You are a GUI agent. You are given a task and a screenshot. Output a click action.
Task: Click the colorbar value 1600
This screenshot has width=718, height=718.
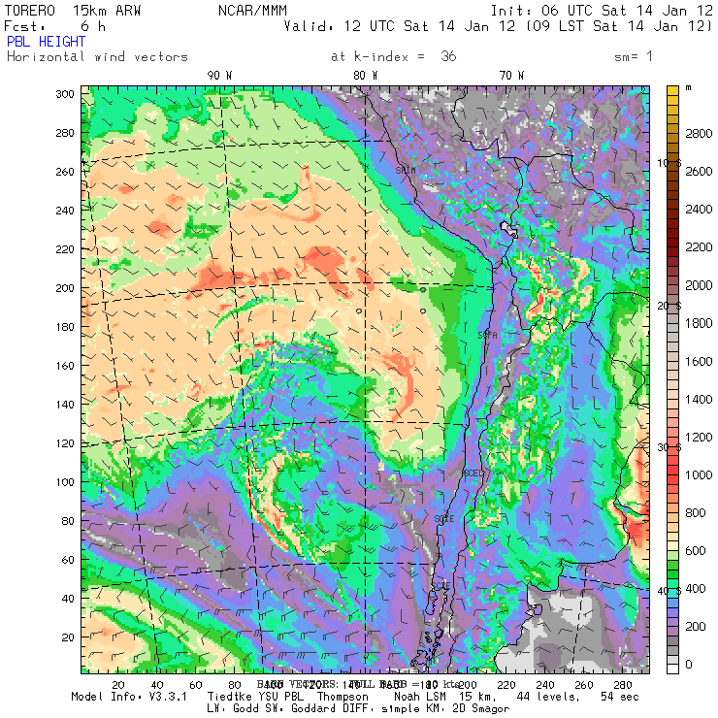coord(699,361)
